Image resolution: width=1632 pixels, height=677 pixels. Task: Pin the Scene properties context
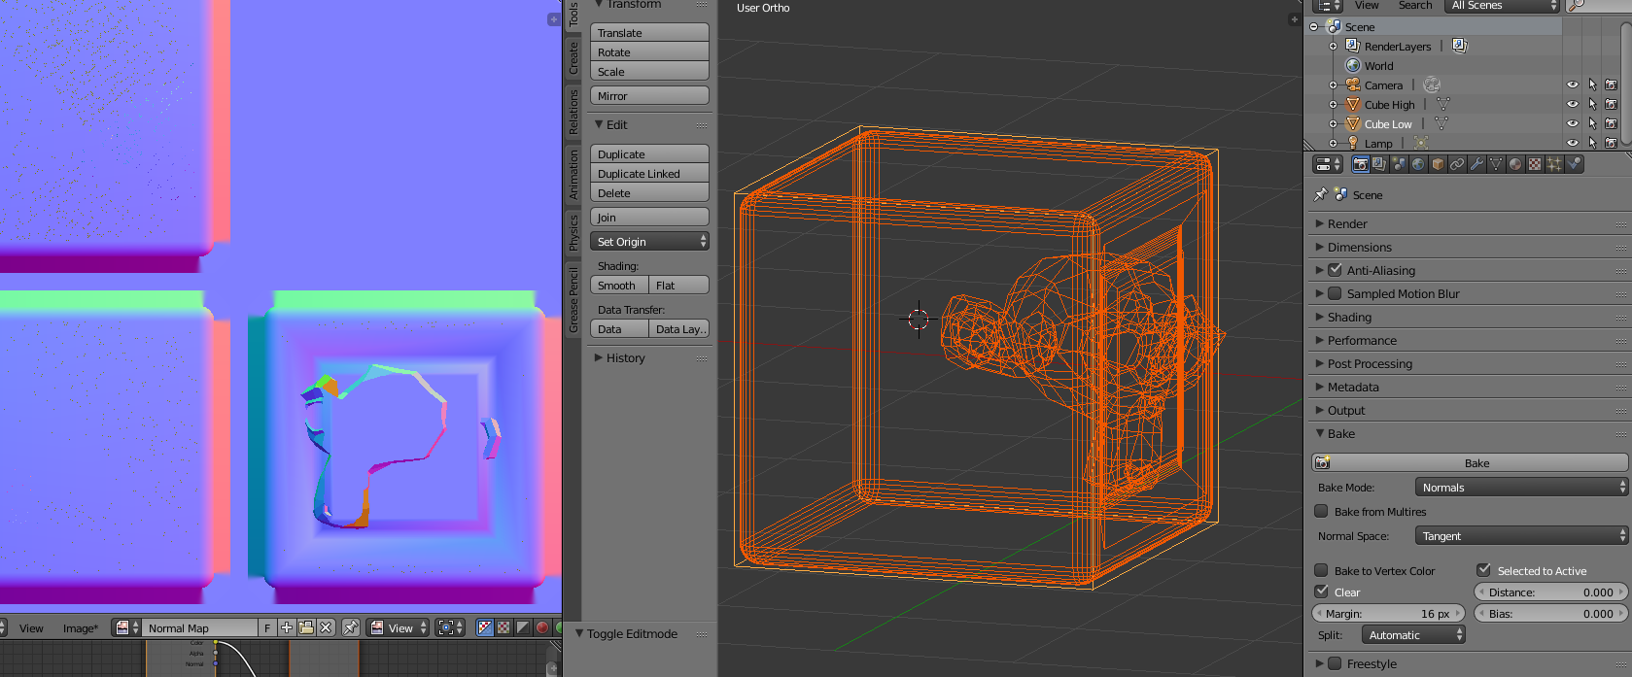pyautogui.click(x=1320, y=194)
